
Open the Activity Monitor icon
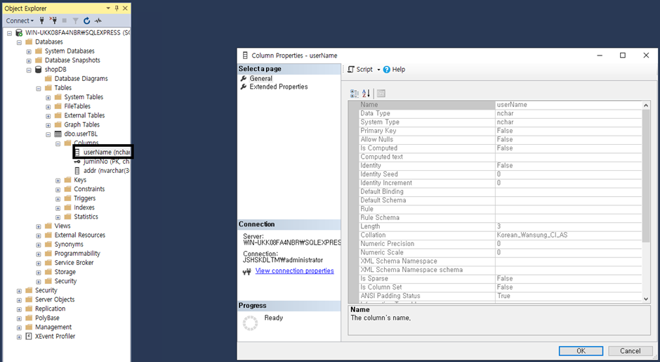(98, 20)
